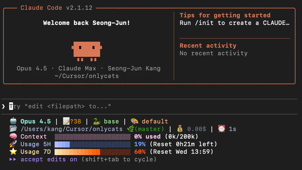Click the star icon beside Usage 7D
Viewport: 302px width, 170px height.
click(x=13, y=152)
